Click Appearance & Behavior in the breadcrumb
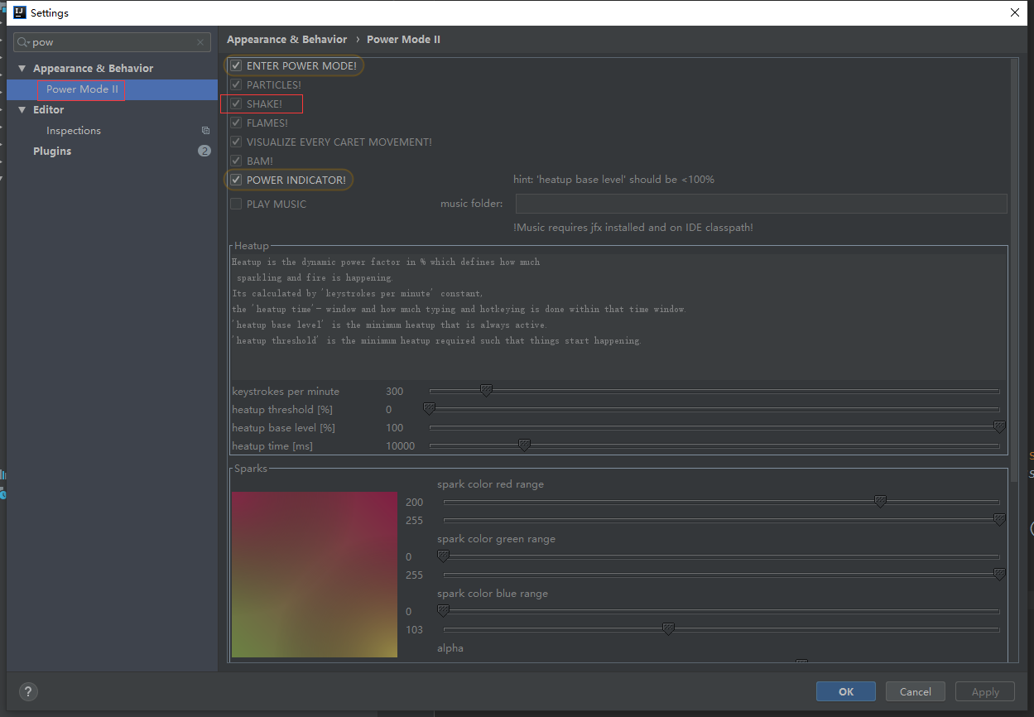Viewport: 1034px width, 717px height. click(286, 39)
